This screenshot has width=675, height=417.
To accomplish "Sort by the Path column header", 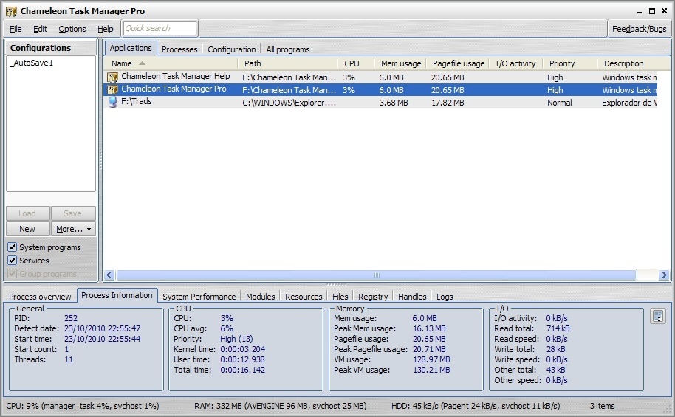I will [x=287, y=63].
